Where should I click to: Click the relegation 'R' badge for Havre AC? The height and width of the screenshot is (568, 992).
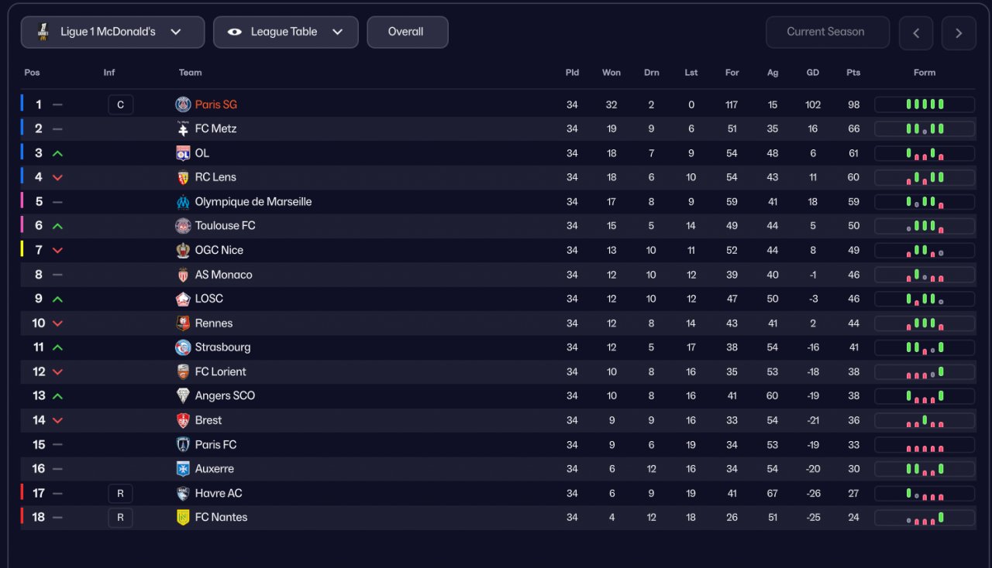[x=120, y=493]
